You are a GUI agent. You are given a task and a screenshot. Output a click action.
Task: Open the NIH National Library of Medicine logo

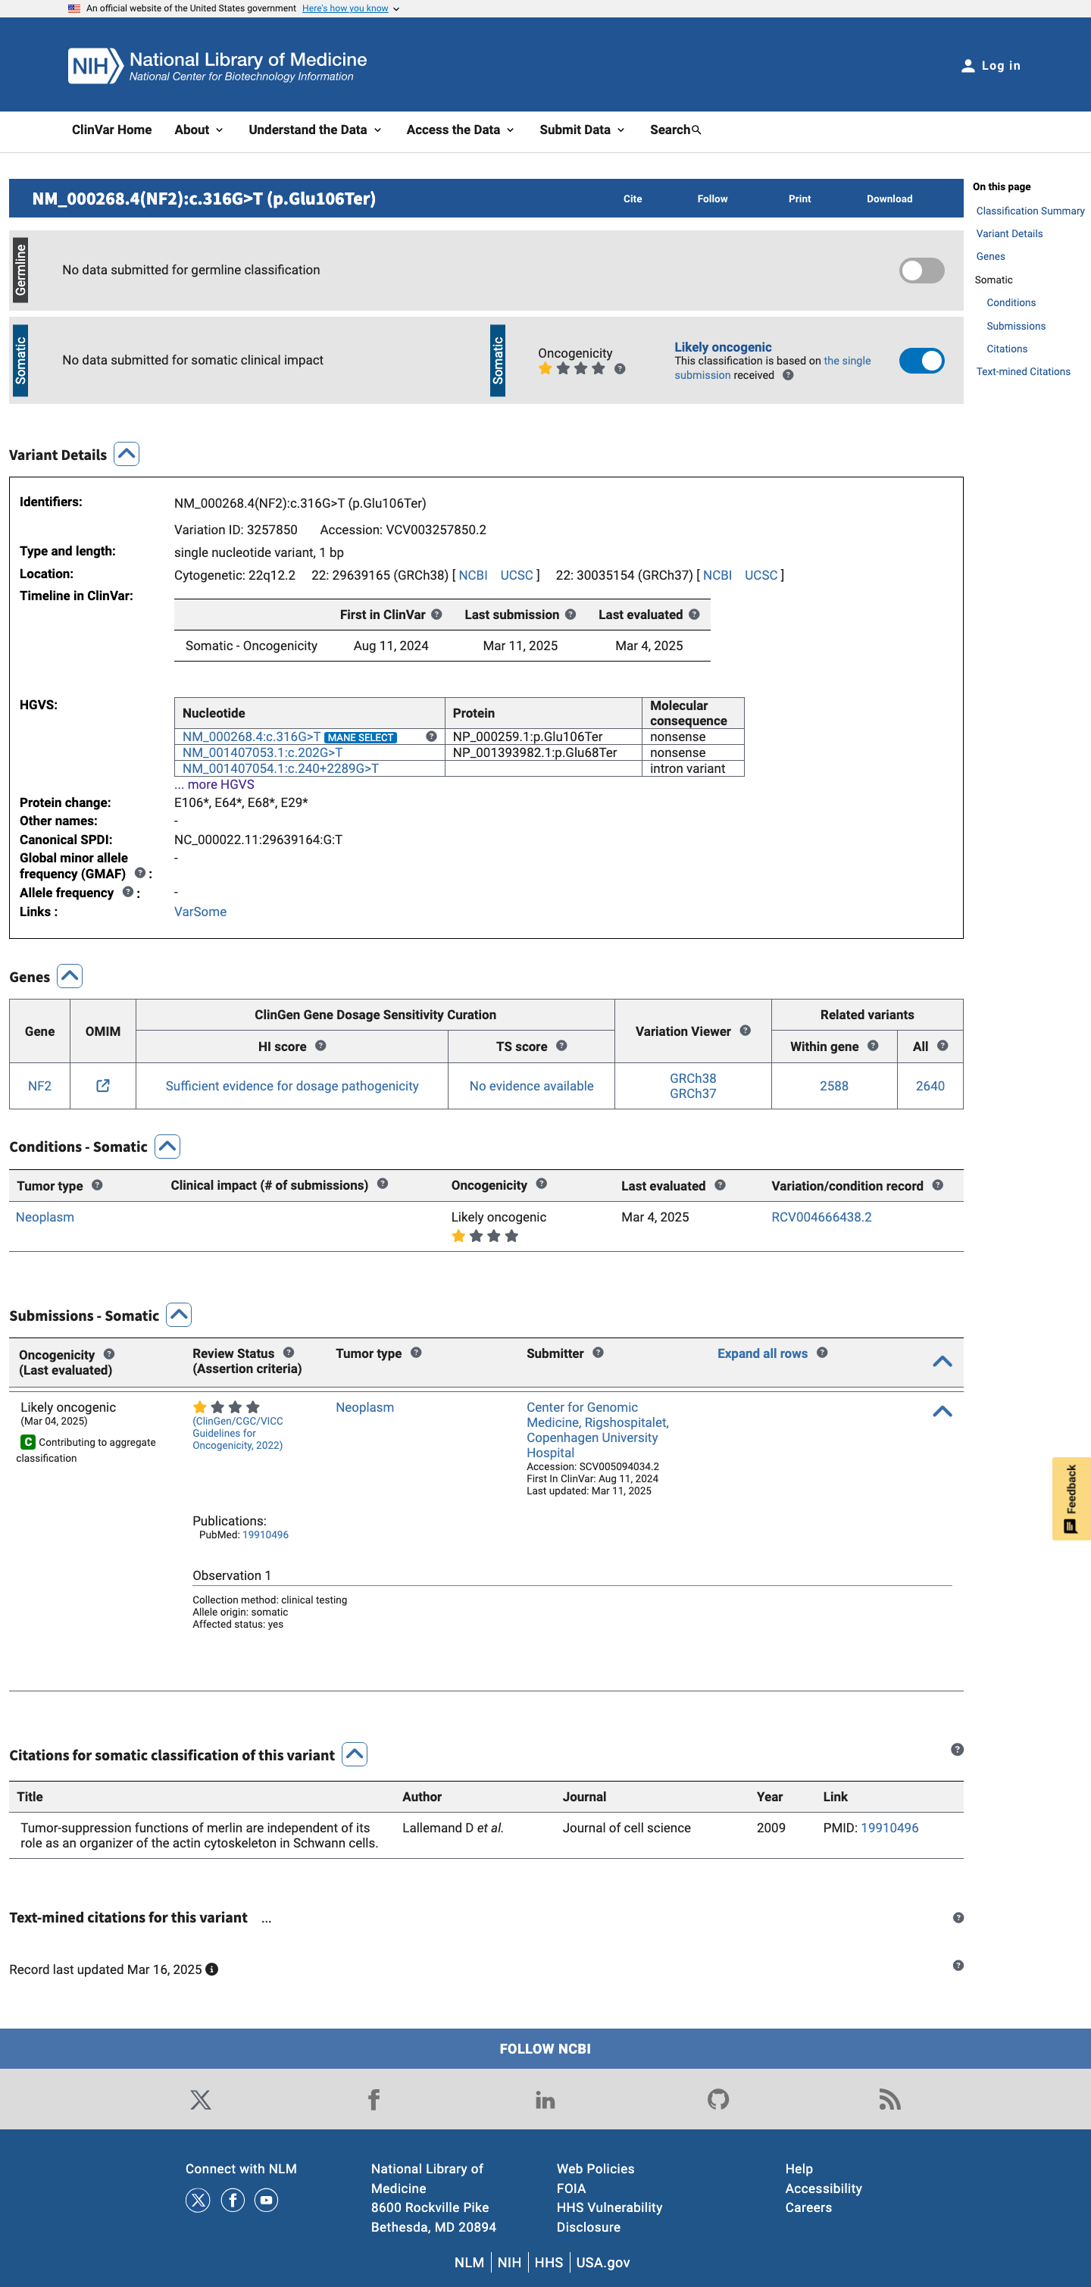217,66
